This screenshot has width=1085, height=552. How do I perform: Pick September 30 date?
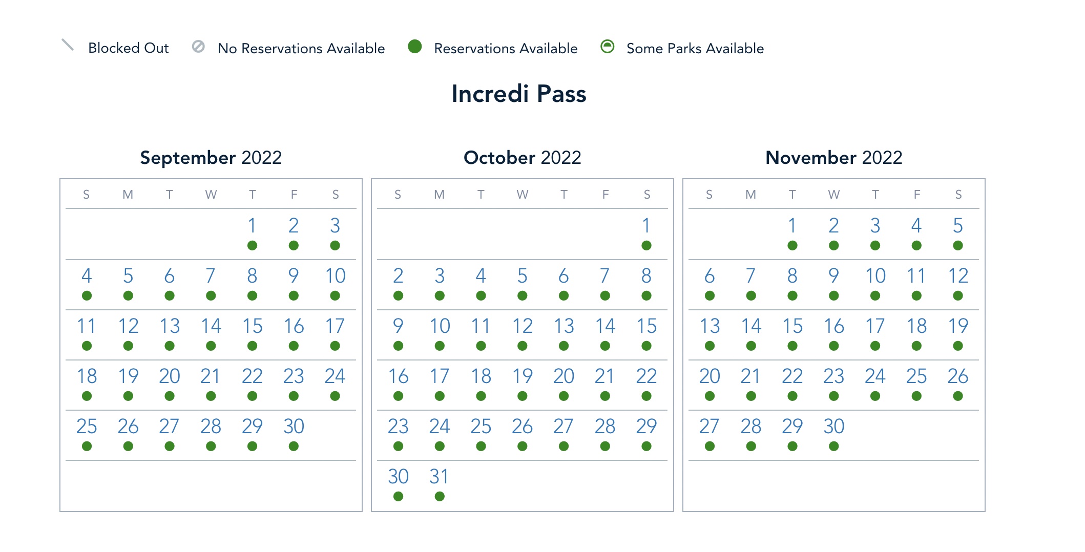(x=294, y=427)
